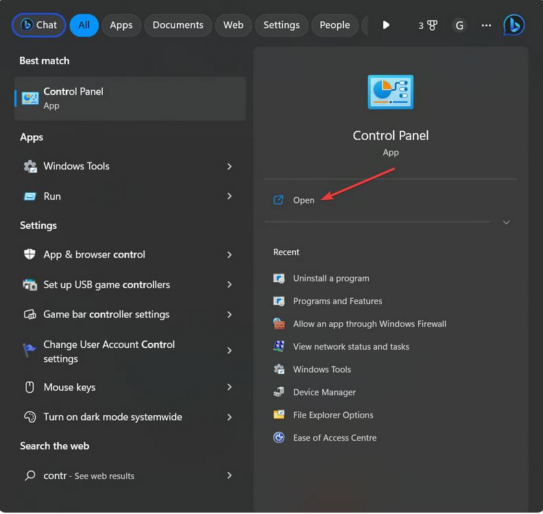Switch to the Chat tab
Image resolution: width=543 pixels, height=514 pixels.
[39, 25]
